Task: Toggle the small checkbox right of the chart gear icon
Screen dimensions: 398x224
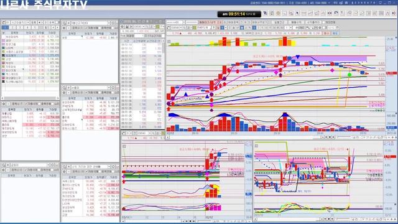Action: pyautogui.click(x=324, y=27)
